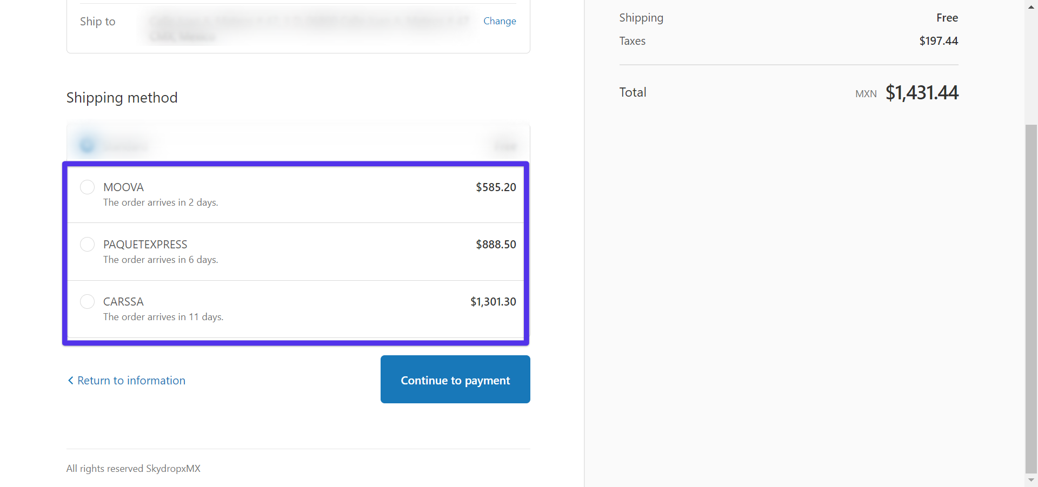
Task: Select the blurred first shipping option
Action: 87,145
